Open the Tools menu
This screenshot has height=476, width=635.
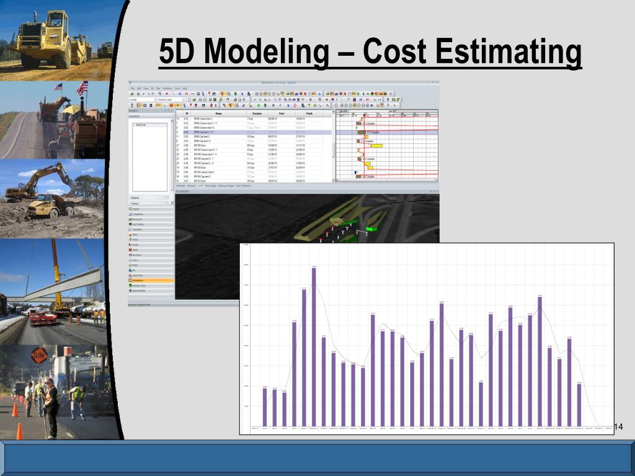177,88
